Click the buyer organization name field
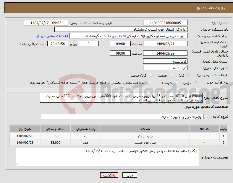233x183 pixels. point(121,29)
